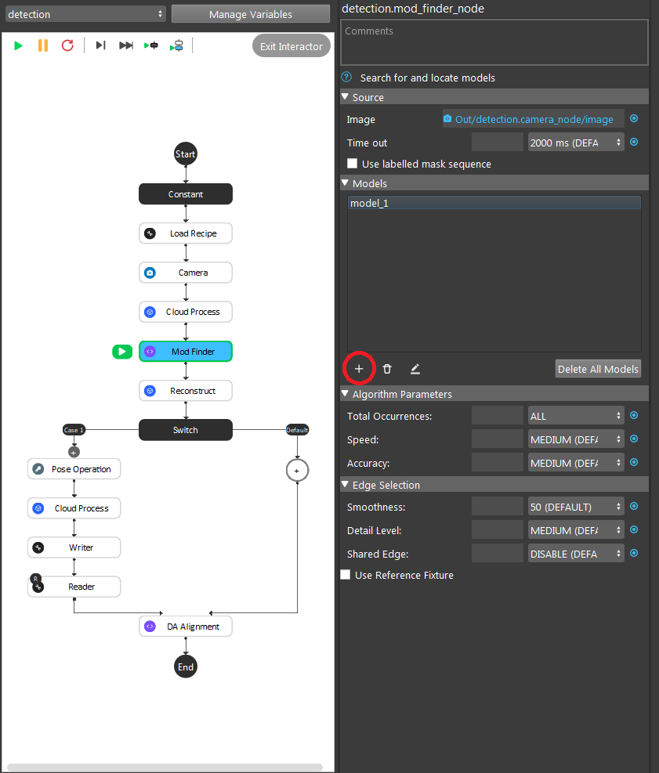The width and height of the screenshot is (659, 773).
Task: Add a new model with plus icon
Action: point(359,369)
